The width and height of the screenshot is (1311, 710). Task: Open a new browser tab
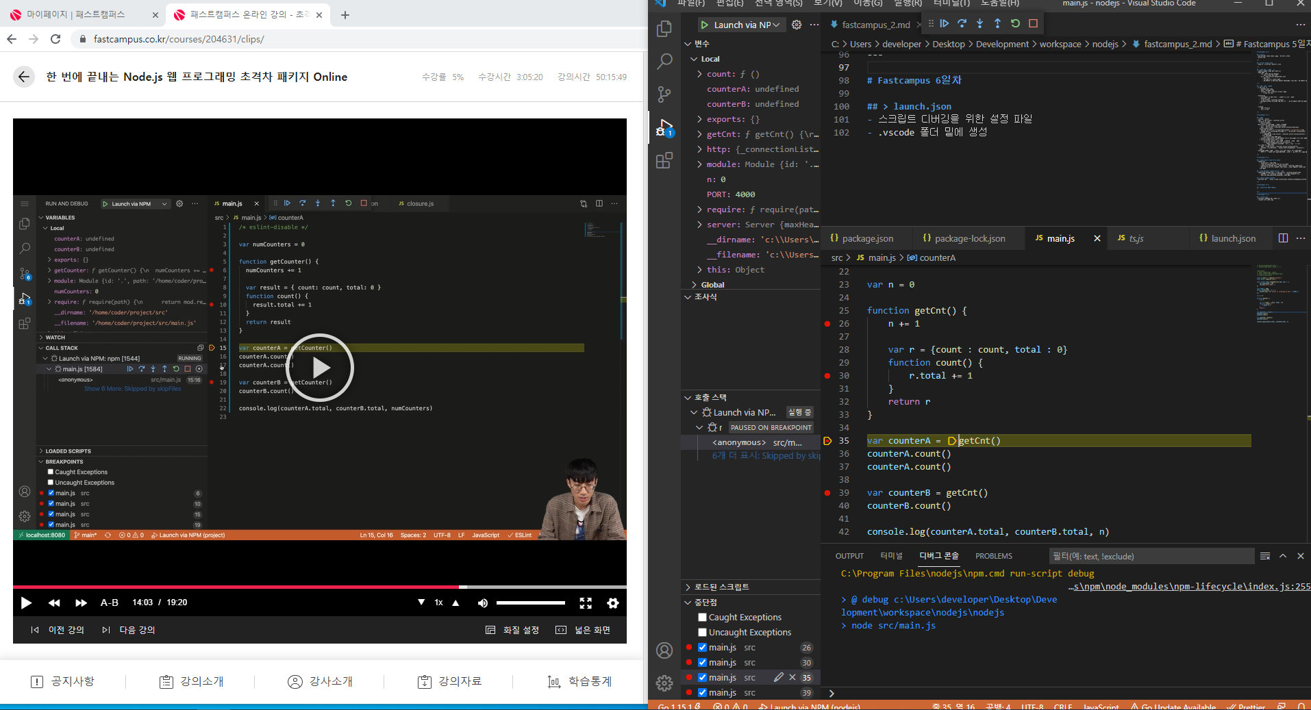click(345, 14)
